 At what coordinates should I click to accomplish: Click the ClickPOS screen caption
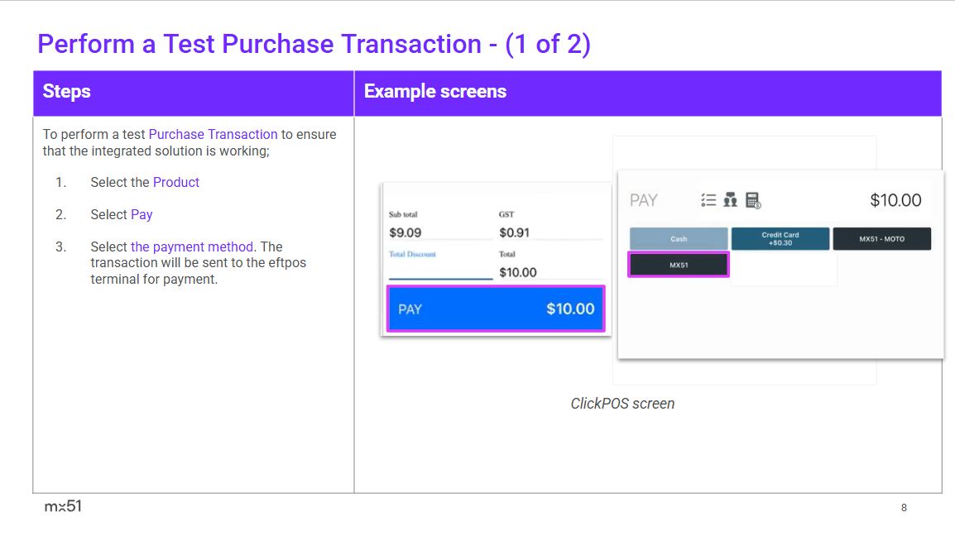tap(622, 404)
